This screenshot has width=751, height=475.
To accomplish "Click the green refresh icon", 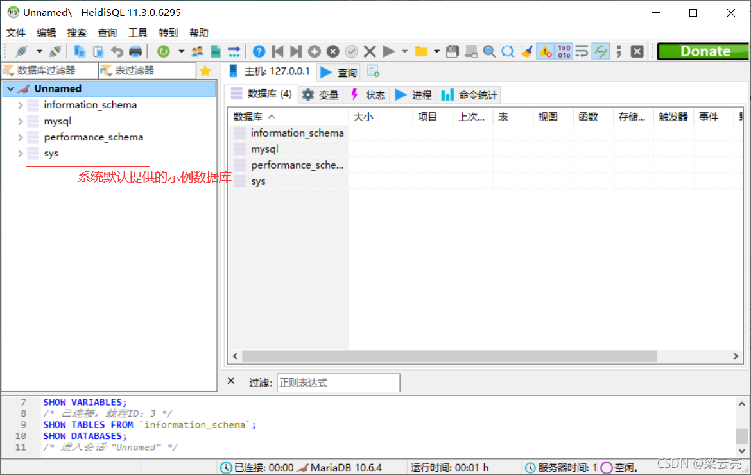I will tap(163, 51).
